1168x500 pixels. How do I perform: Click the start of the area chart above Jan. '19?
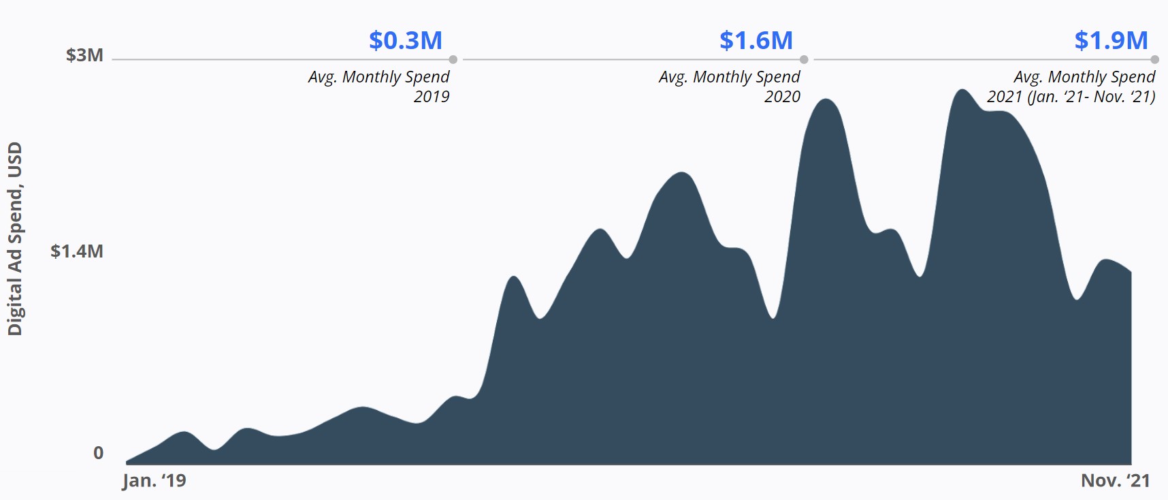pyautogui.click(x=129, y=461)
